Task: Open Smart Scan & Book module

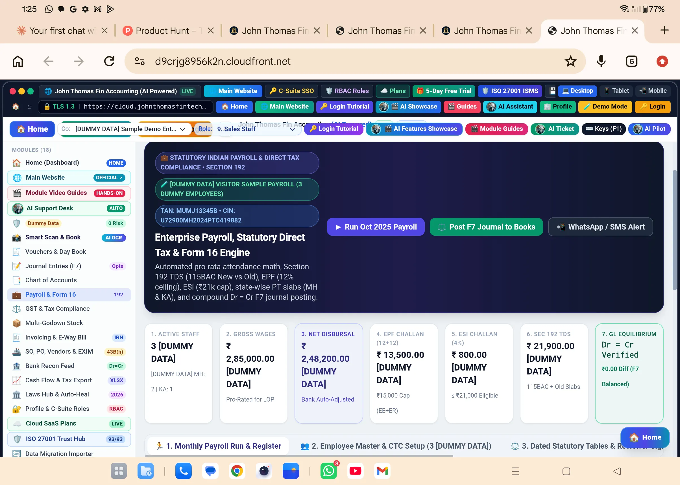Action: click(x=69, y=237)
